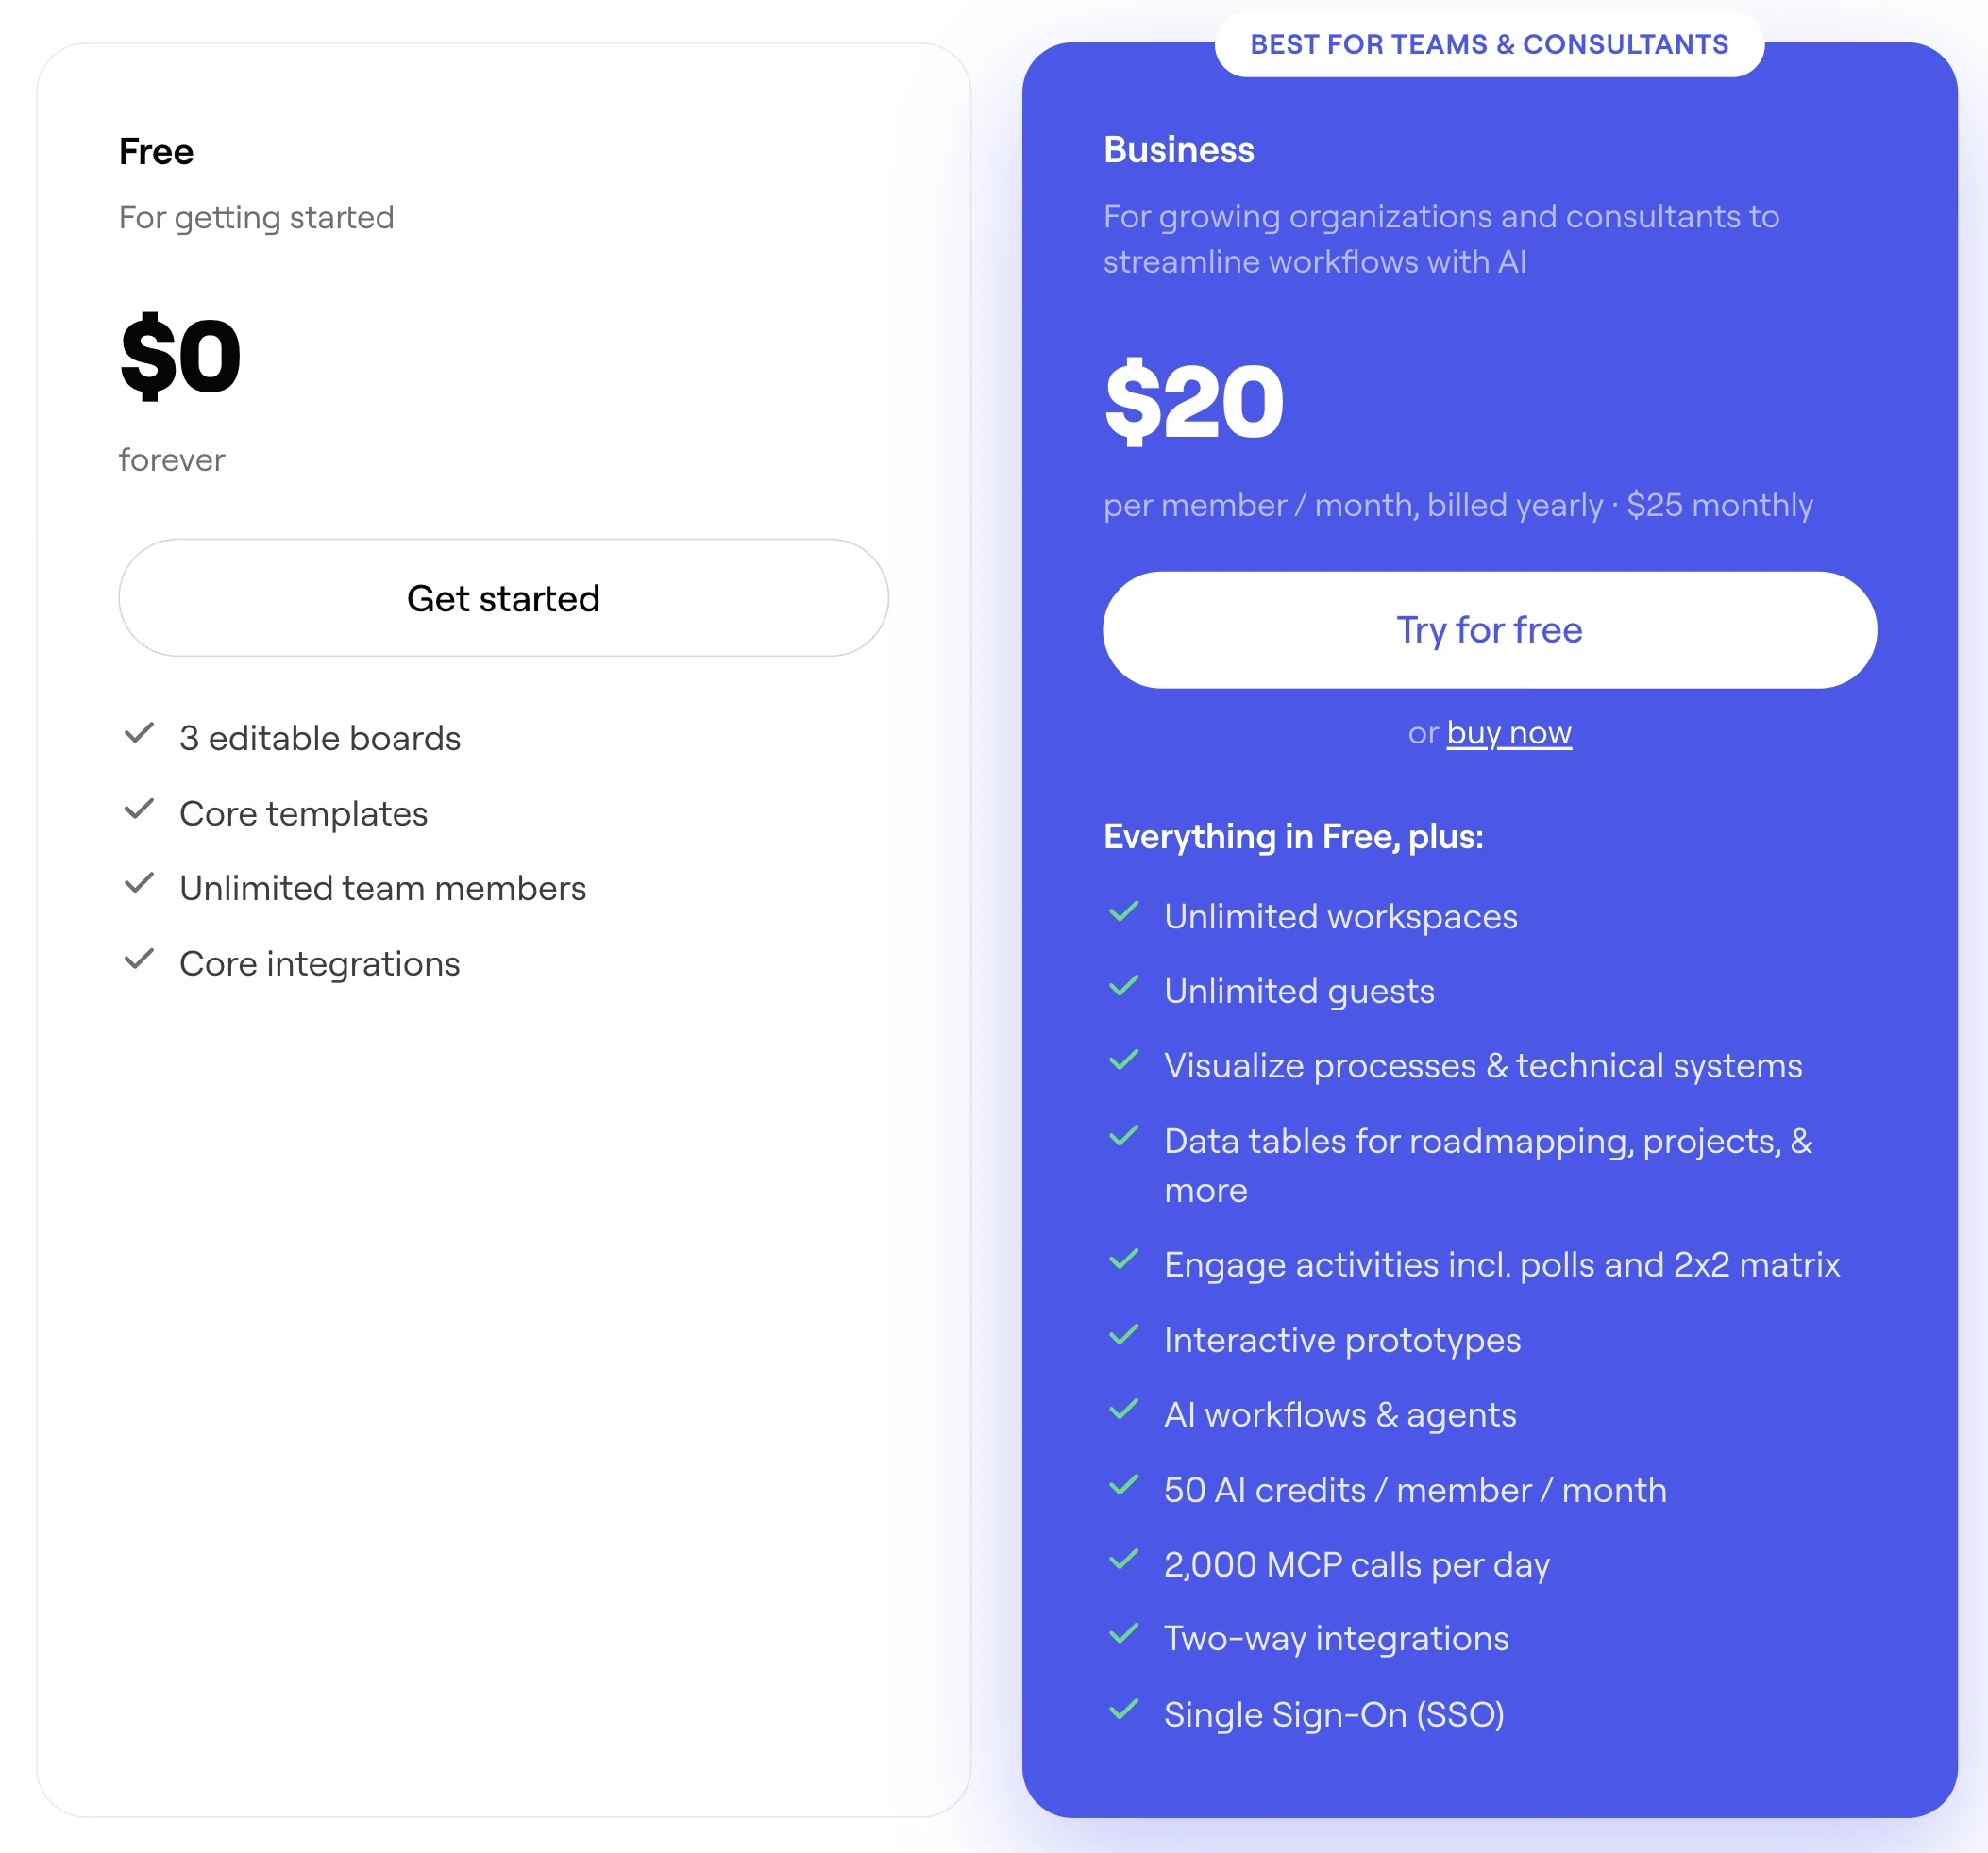Select the Free plan heading
This screenshot has height=1853, width=1988.
(x=156, y=152)
